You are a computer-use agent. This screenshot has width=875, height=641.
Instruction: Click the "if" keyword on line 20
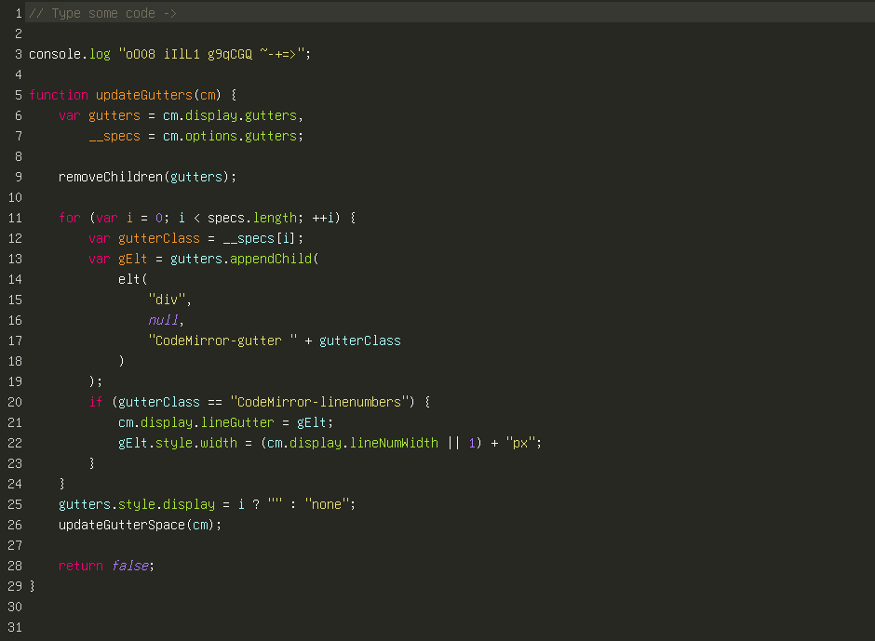point(96,402)
